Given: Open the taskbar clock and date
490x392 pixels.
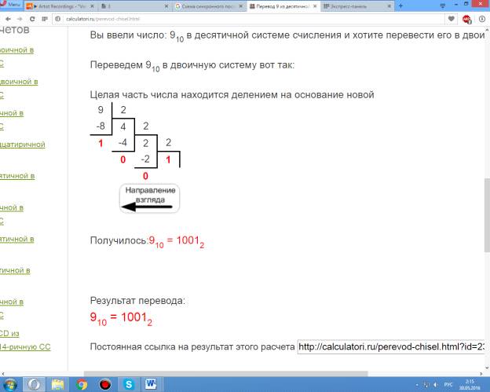Looking at the screenshot, I should coord(470,384).
